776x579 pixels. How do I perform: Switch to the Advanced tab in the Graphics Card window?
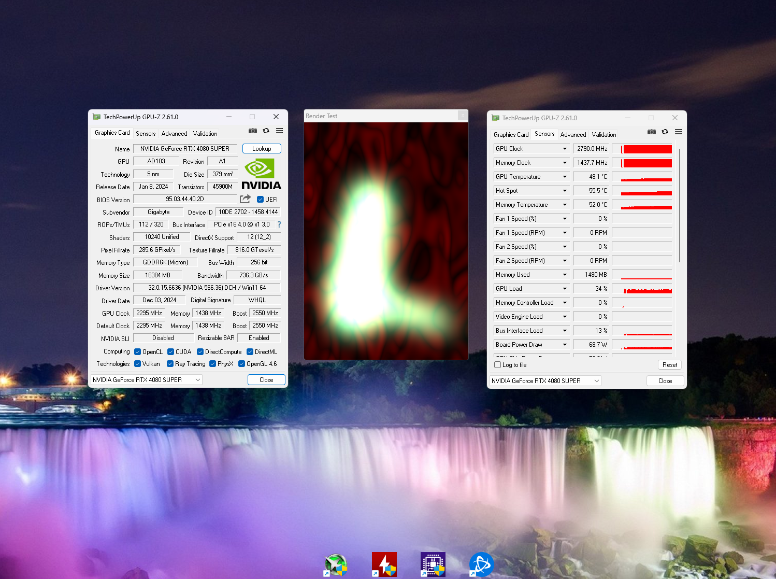pyautogui.click(x=174, y=134)
